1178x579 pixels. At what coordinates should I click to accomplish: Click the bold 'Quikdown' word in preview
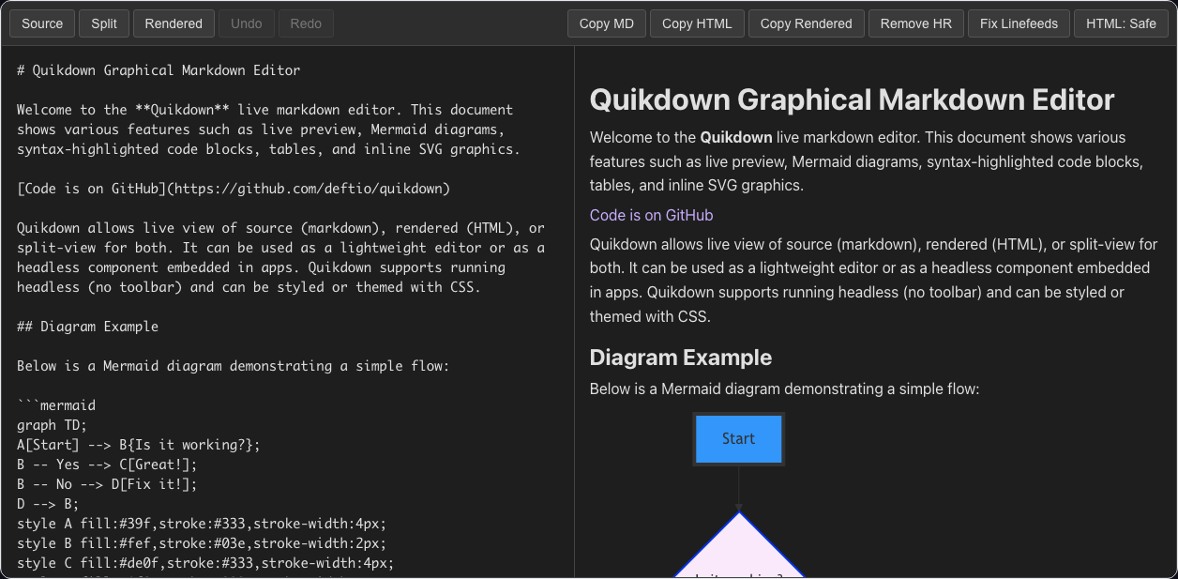pyautogui.click(x=736, y=137)
